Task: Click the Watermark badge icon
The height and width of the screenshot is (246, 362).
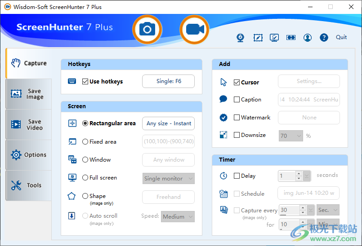Action: pos(223,118)
